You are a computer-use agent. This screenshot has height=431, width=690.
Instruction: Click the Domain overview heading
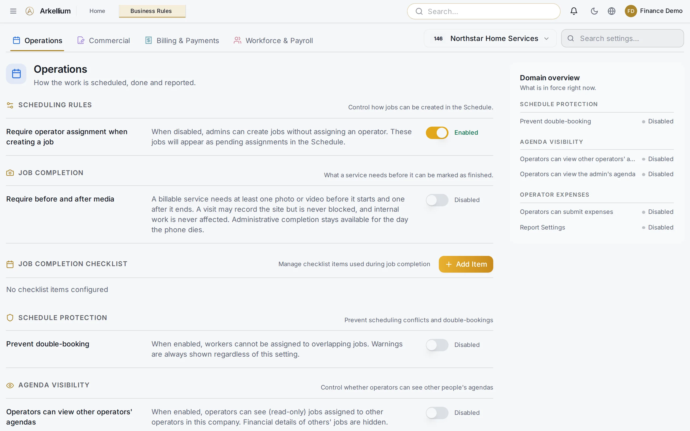point(549,78)
